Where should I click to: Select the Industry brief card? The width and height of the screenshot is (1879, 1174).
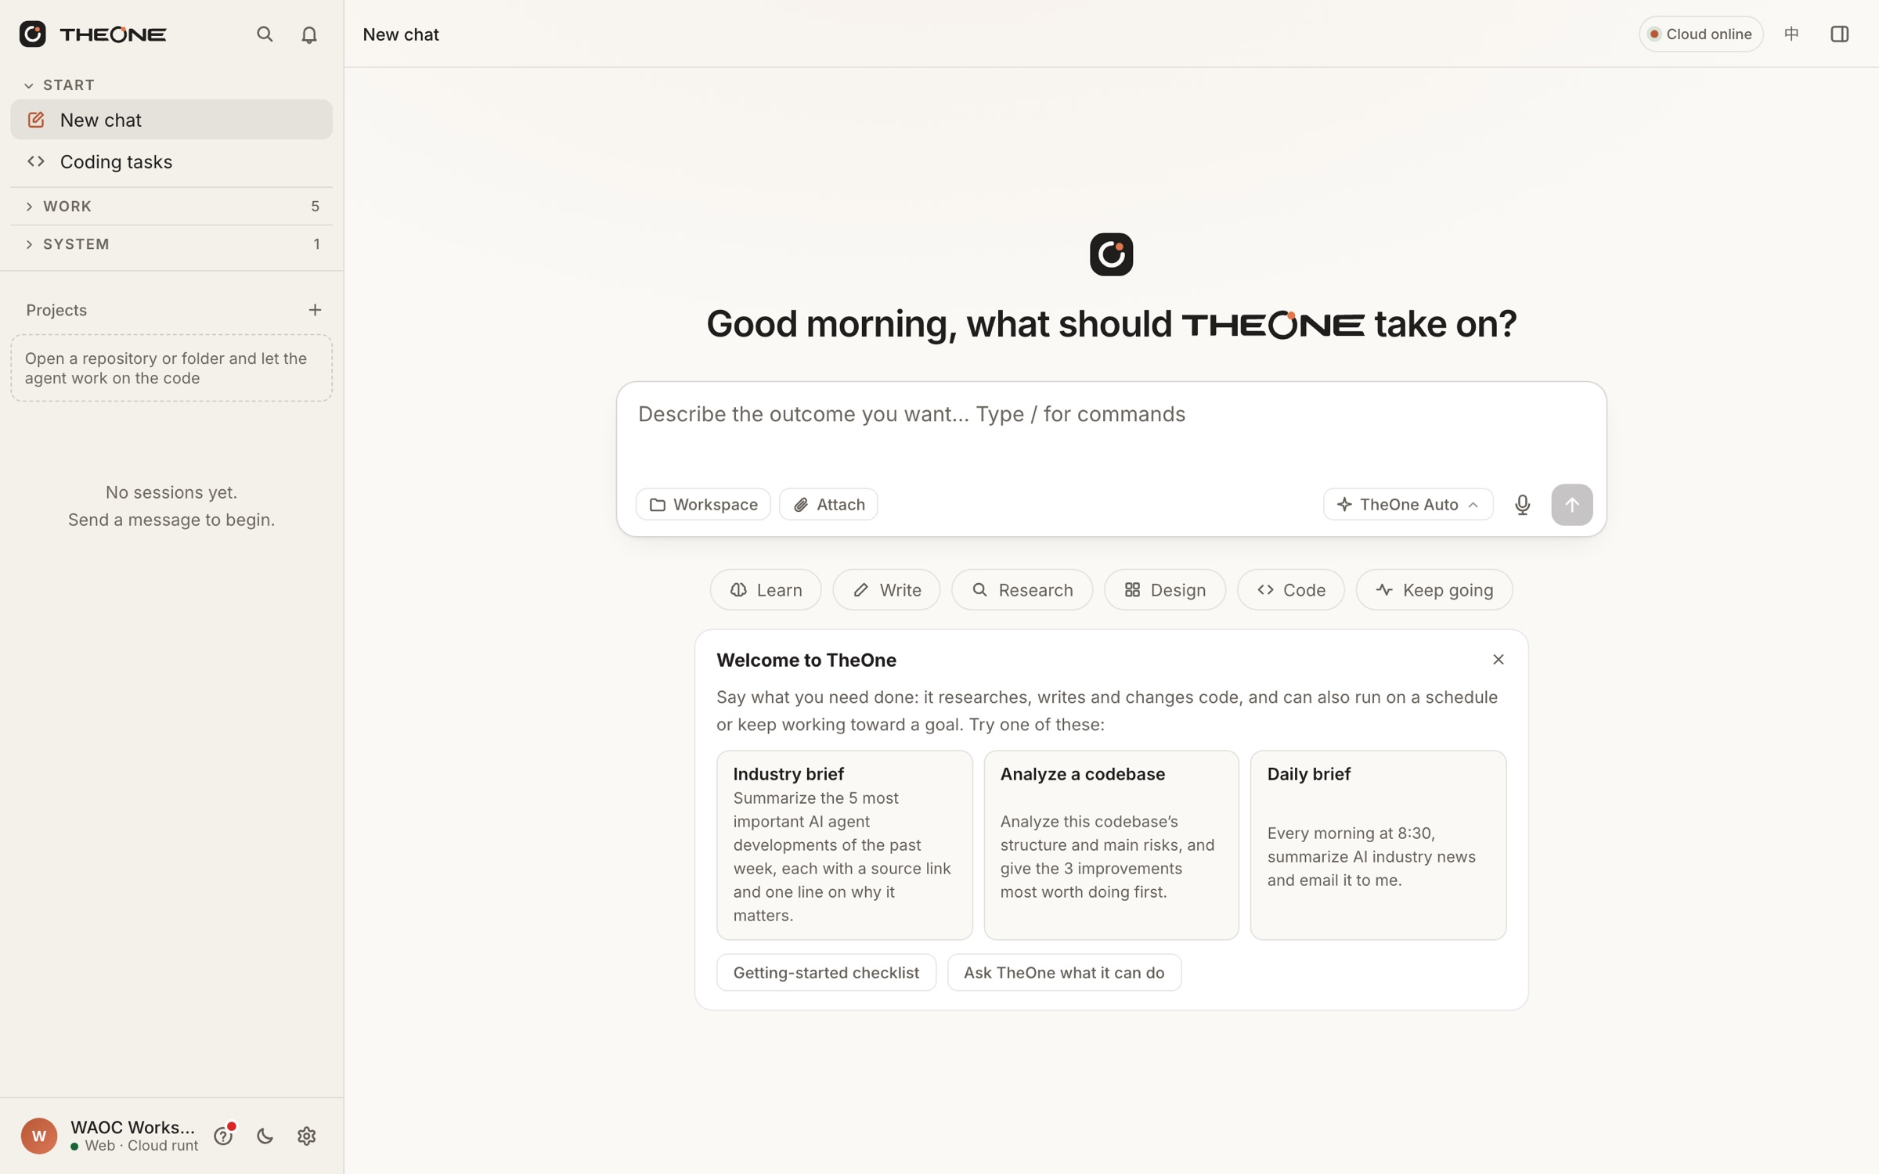coord(844,845)
